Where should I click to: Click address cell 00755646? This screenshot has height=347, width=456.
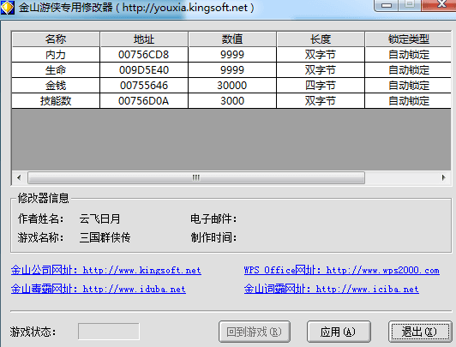(x=144, y=86)
